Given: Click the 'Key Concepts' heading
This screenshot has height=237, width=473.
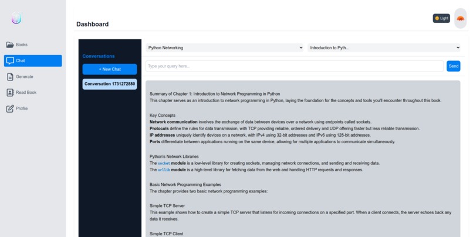Looking at the screenshot, I should point(163,115).
